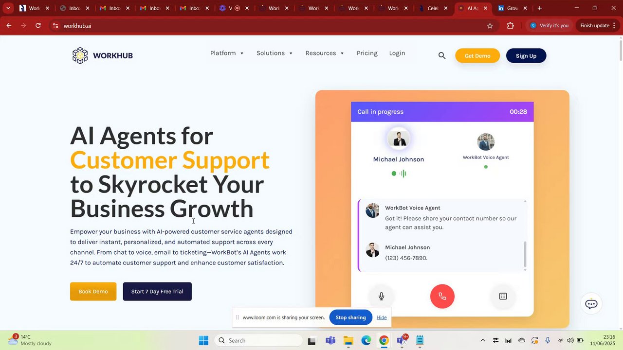Click the phone number (123) 456-7890
The width and height of the screenshot is (623, 350).
point(406,258)
